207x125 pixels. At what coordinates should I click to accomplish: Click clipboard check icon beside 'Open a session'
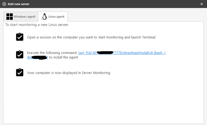pos(20,37)
